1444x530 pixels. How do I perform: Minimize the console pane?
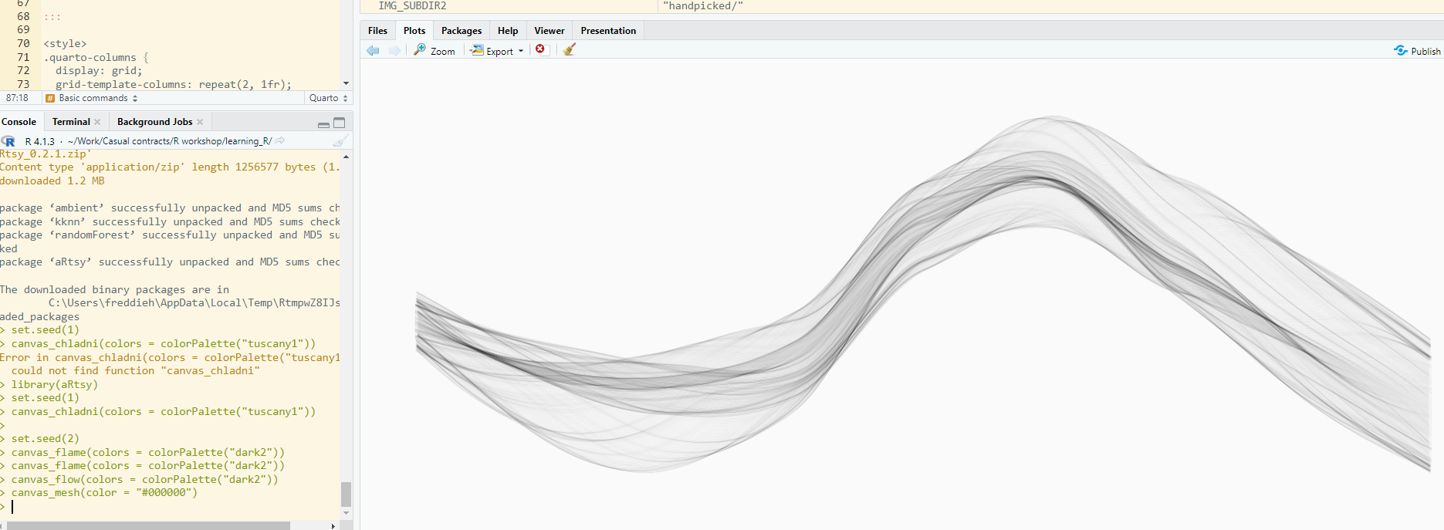(323, 123)
